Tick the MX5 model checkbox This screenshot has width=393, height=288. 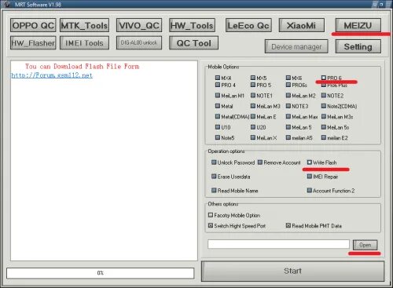[253, 78]
